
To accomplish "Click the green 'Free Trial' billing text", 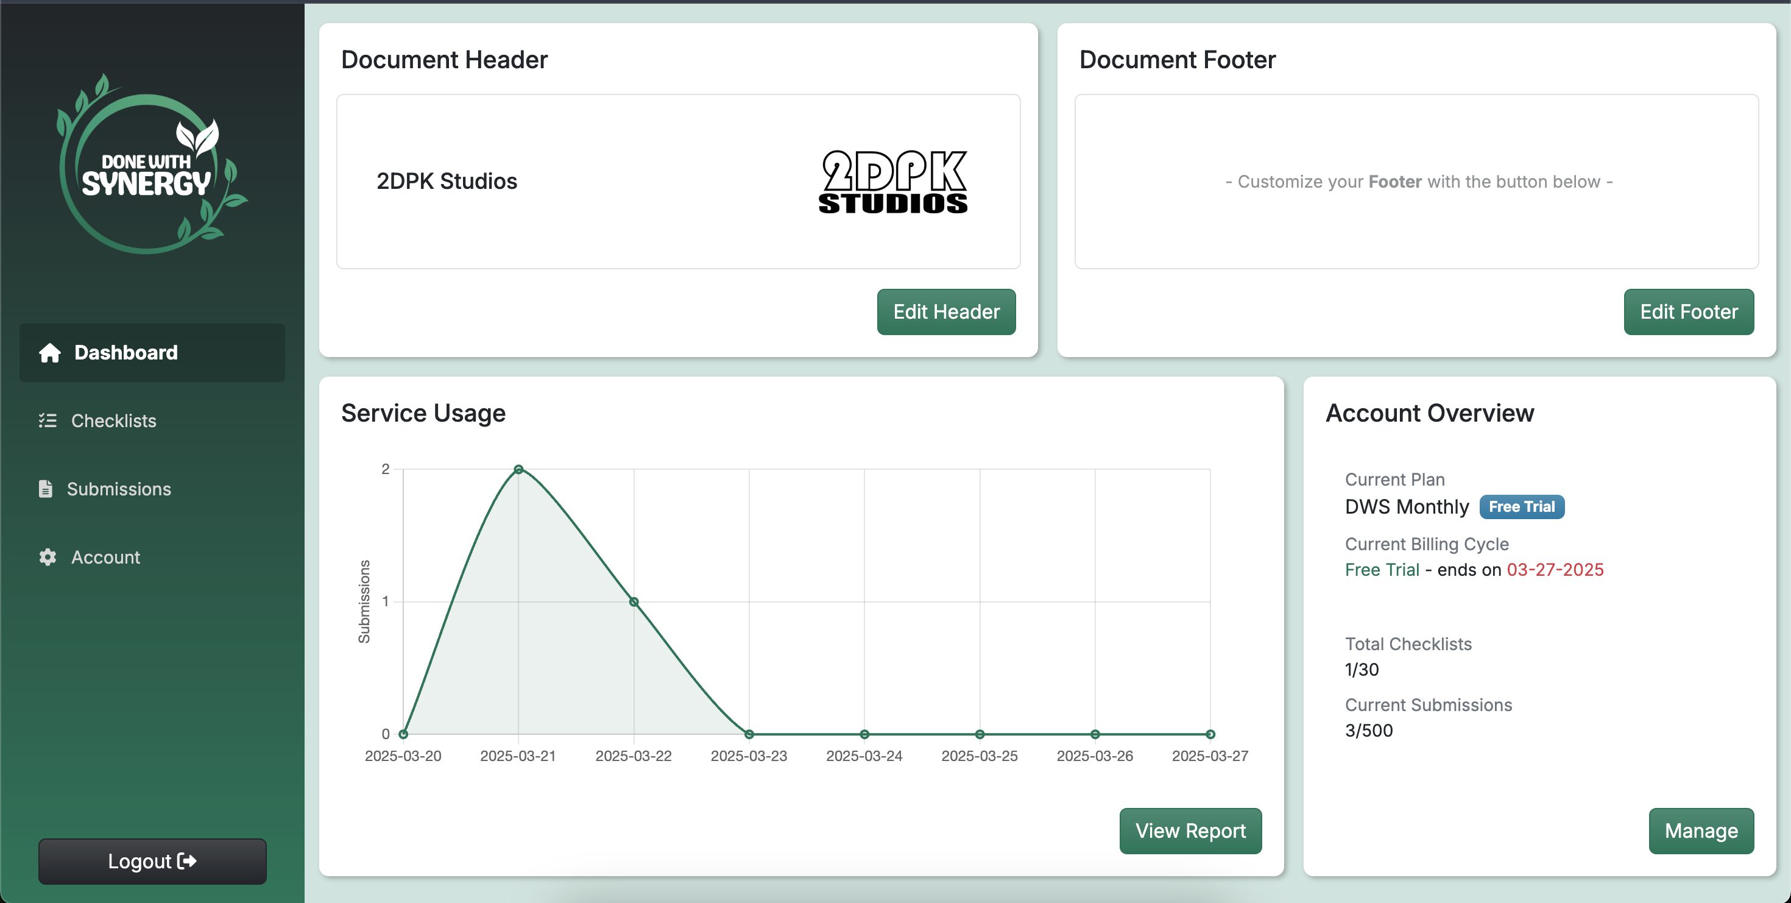I will pyautogui.click(x=1382, y=569).
